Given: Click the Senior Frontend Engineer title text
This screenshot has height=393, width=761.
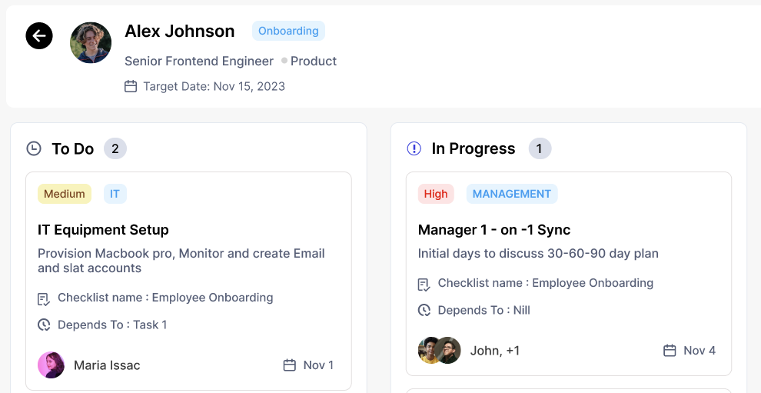Looking at the screenshot, I should coord(199,62).
